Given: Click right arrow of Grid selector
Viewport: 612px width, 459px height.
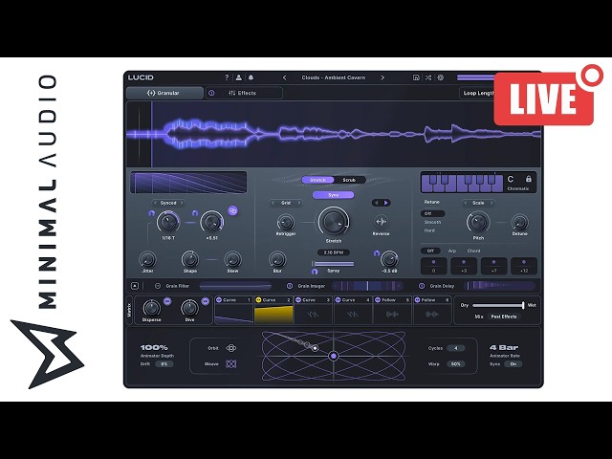Looking at the screenshot, I should [x=299, y=203].
